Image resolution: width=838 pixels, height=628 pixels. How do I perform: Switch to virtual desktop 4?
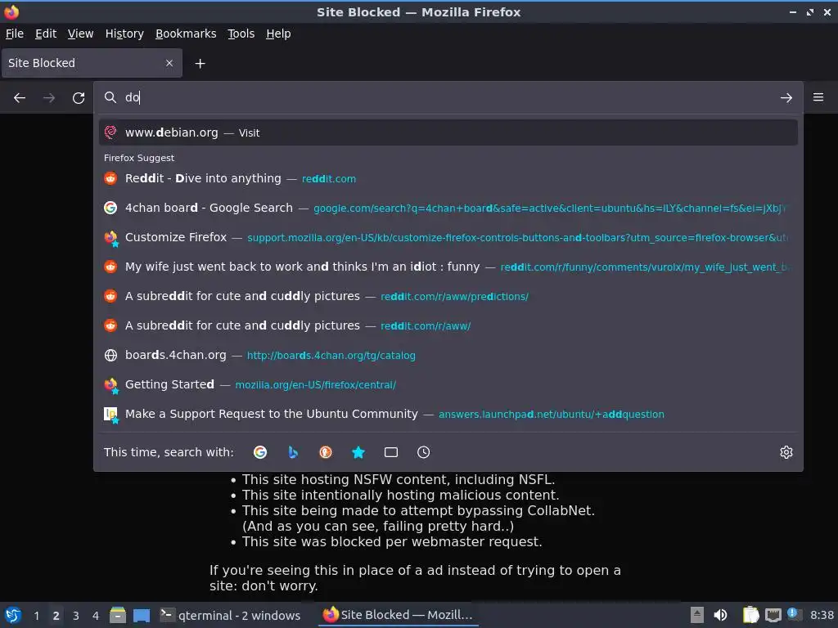96,616
